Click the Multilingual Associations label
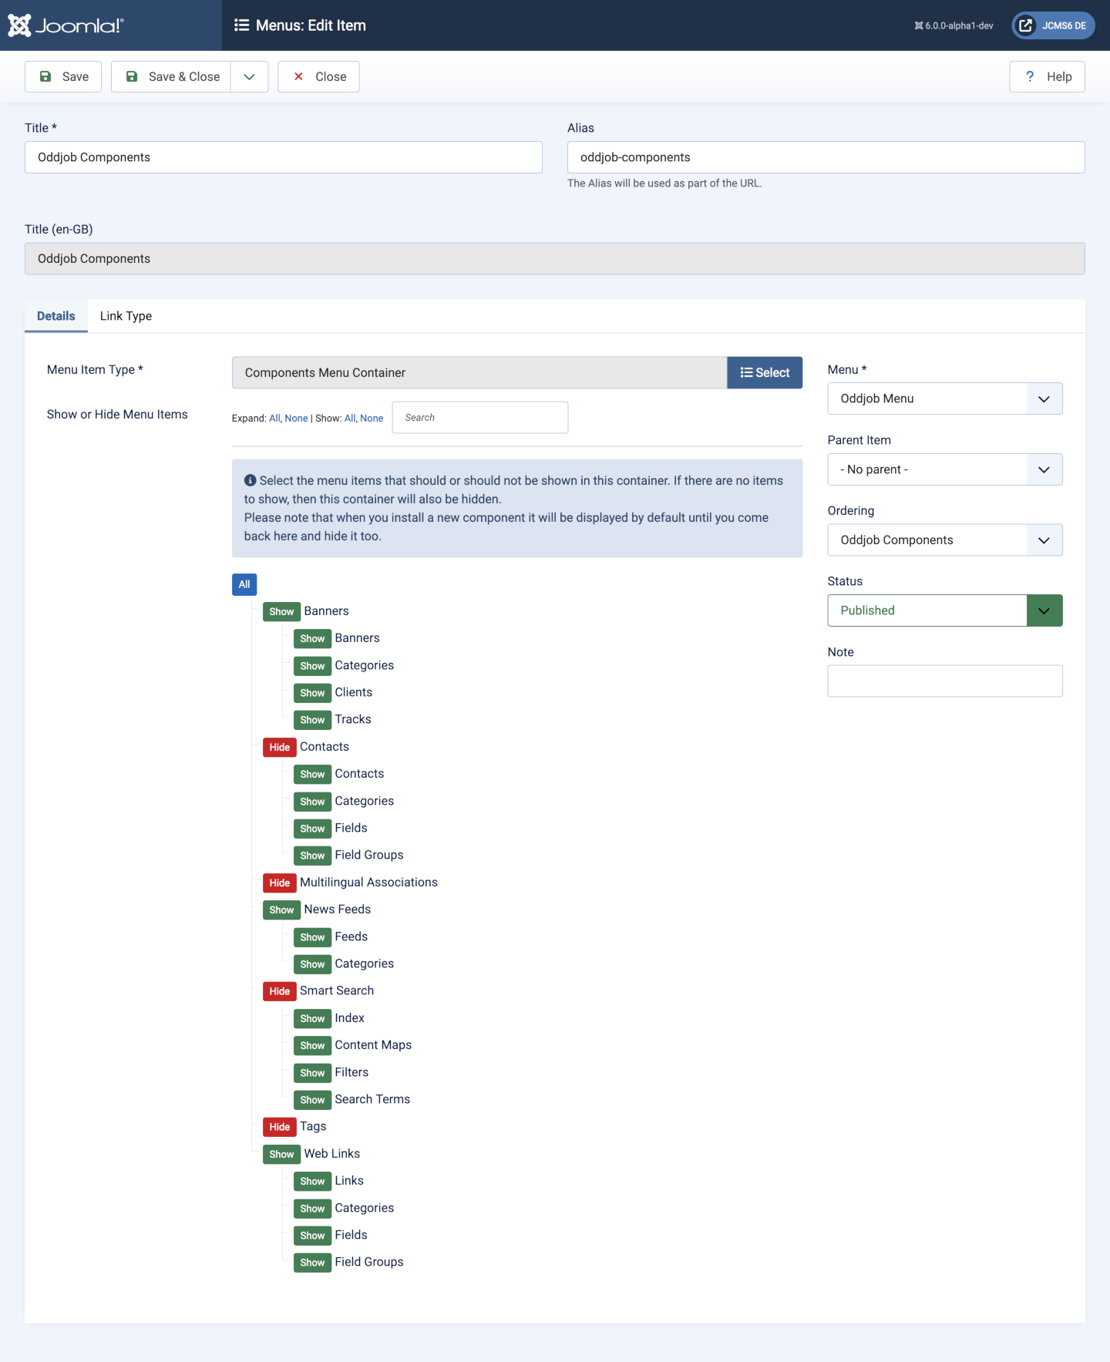Viewport: 1110px width, 1362px height. coord(368,882)
